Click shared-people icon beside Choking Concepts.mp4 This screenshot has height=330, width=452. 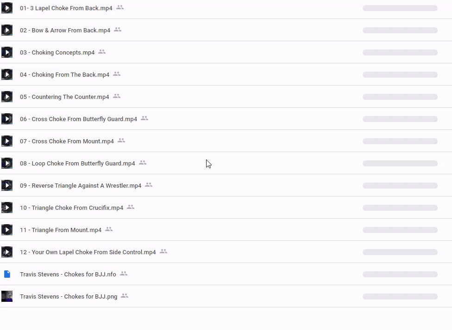click(102, 52)
